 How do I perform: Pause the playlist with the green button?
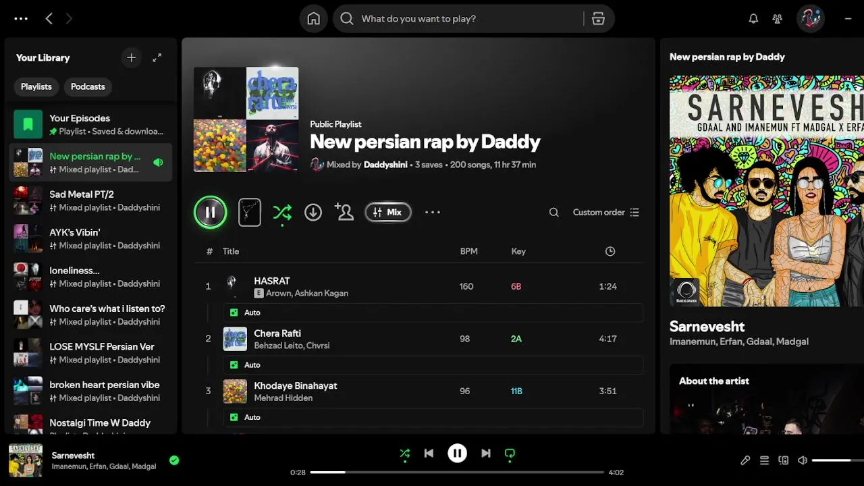coord(210,213)
